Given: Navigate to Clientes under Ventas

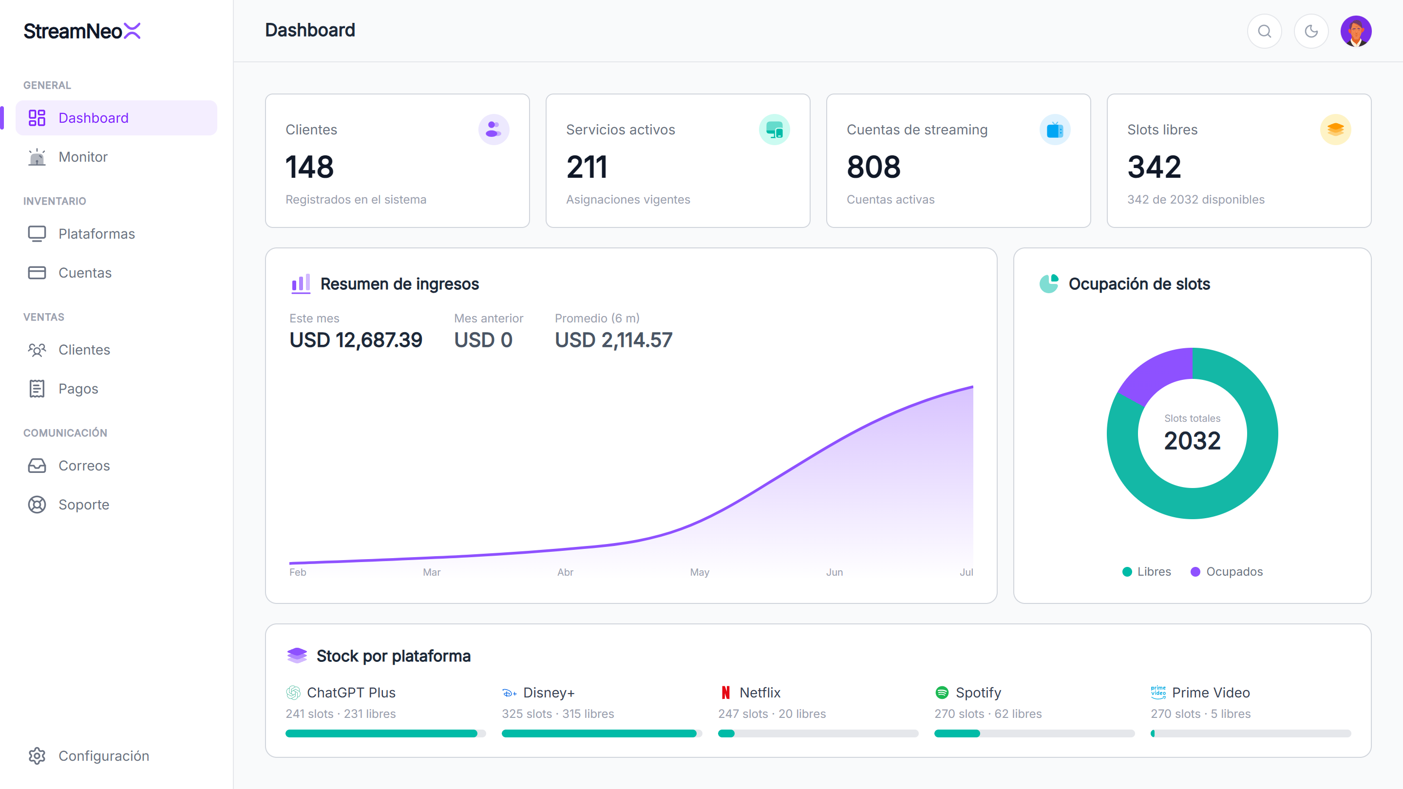Looking at the screenshot, I should click(x=116, y=350).
